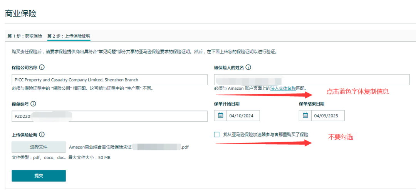Viewport: 416px width, 190px height.
Task: Click info icon beside 被保险人的姓名
Action: 248,68
